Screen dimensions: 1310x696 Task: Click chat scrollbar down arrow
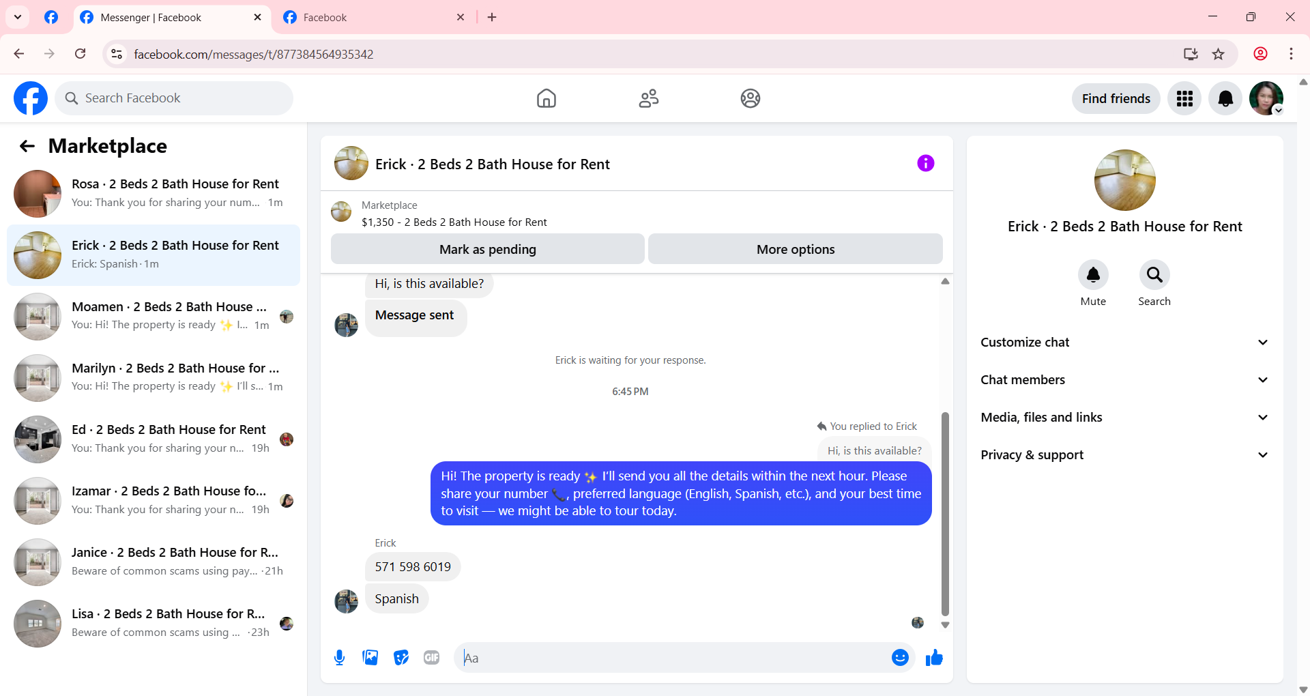(945, 625)
